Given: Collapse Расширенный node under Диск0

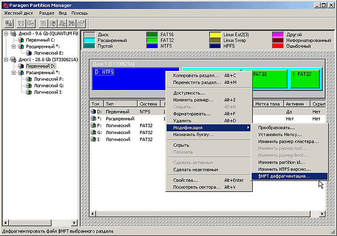Looking at the screenshot, I should [14, 47].
